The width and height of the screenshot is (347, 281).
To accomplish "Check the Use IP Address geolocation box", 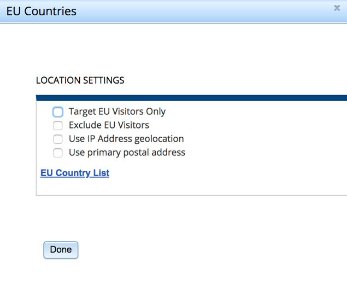I will pyautogui.click(x=58, y=139).
